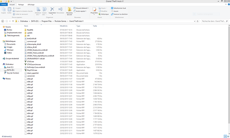This screenshot has height=138, width=230.
Task: Collapse the ribbon with the chevron
Action: [x=226, y=5]
